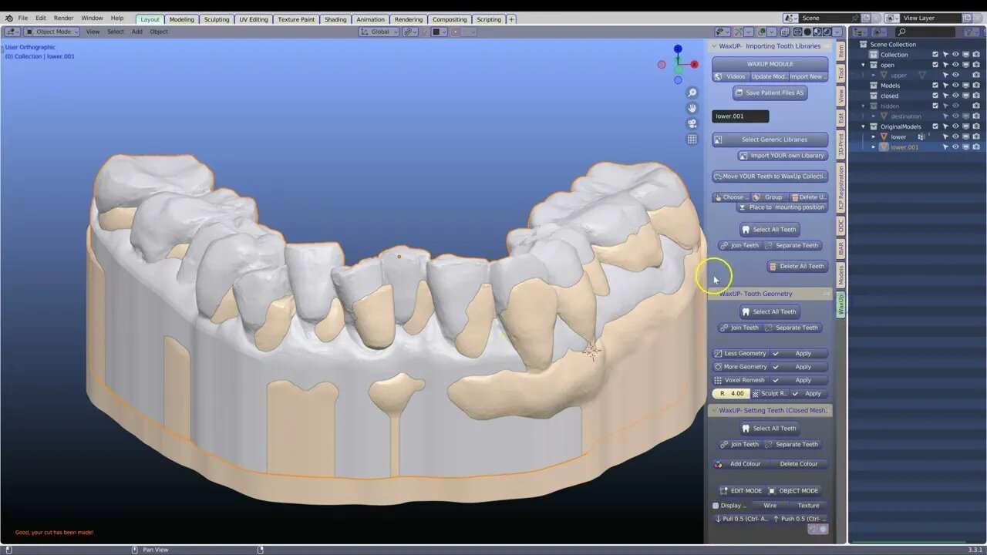Select rendered viewport shading icon
987x555 pixels.
pos(827,32)
